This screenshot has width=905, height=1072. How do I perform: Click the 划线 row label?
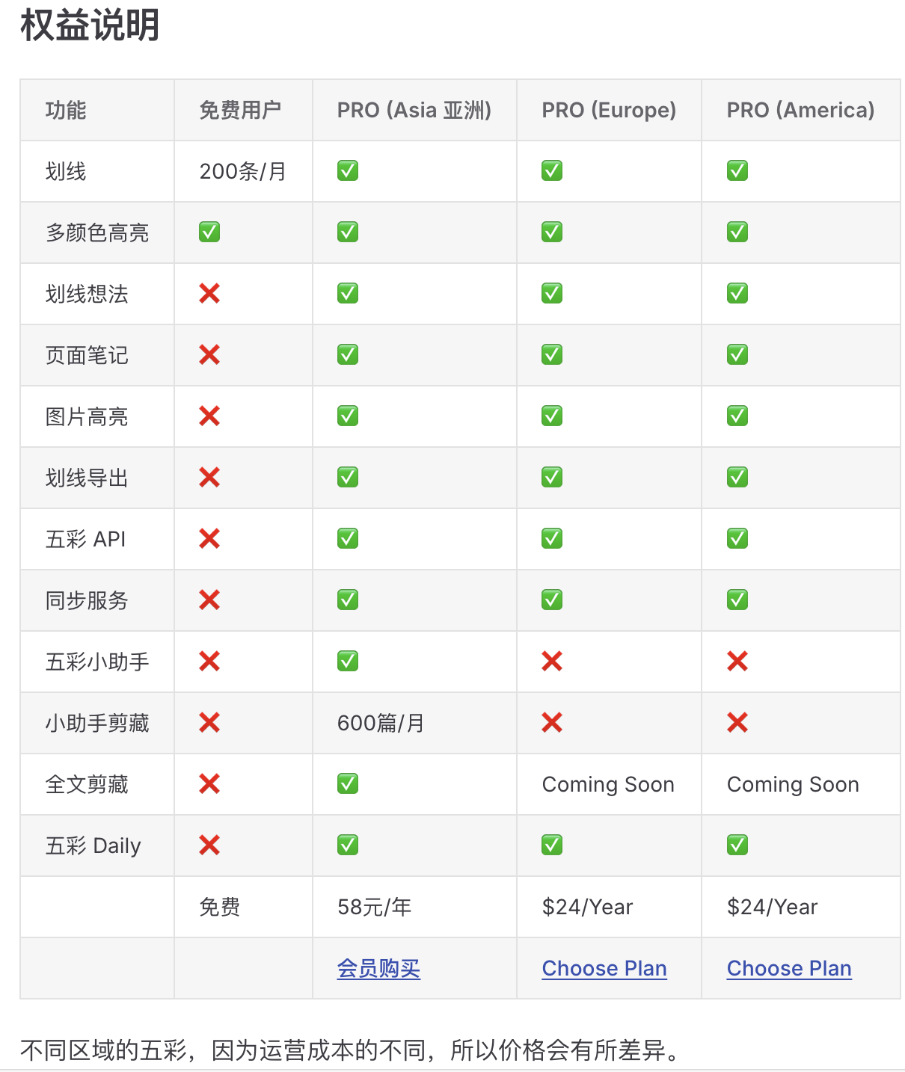66,172
